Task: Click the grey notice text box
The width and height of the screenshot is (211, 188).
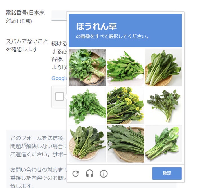Action: pyautogui.click(x=36, y=159)
